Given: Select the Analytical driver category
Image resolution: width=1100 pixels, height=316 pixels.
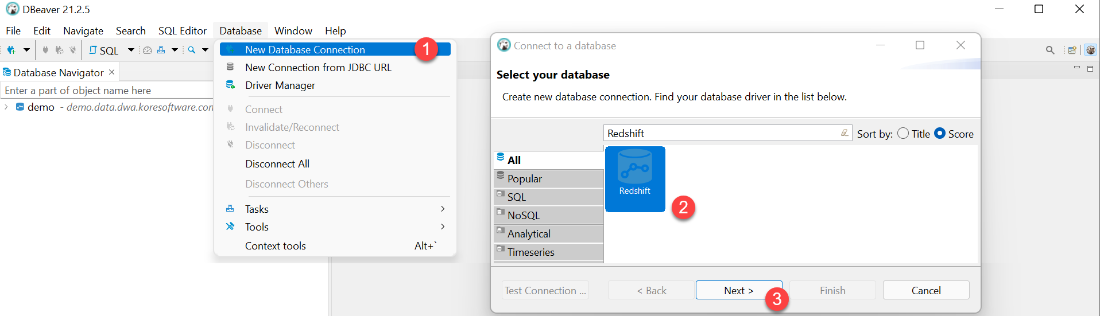Looking at the screenshot, I should click(x=548, y=233).
